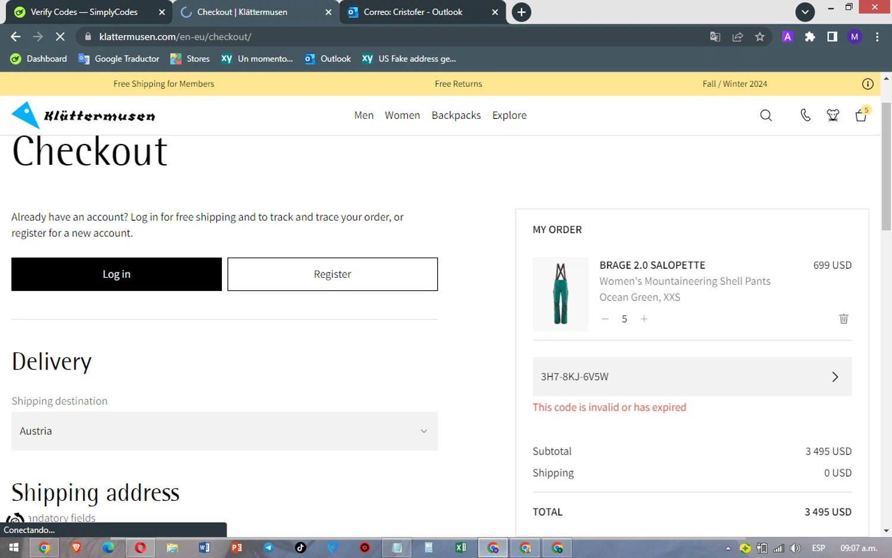The image size is (892, 558).
Task: Click the Klättermusen logo
Action: coord(83,115)
